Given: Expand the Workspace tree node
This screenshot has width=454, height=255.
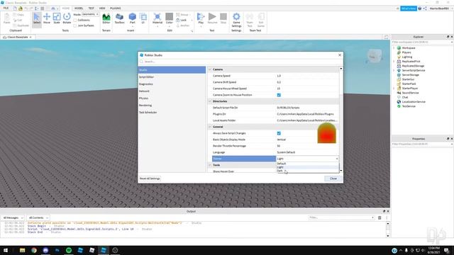Looking at the screenshot, I should coord(394,48).
